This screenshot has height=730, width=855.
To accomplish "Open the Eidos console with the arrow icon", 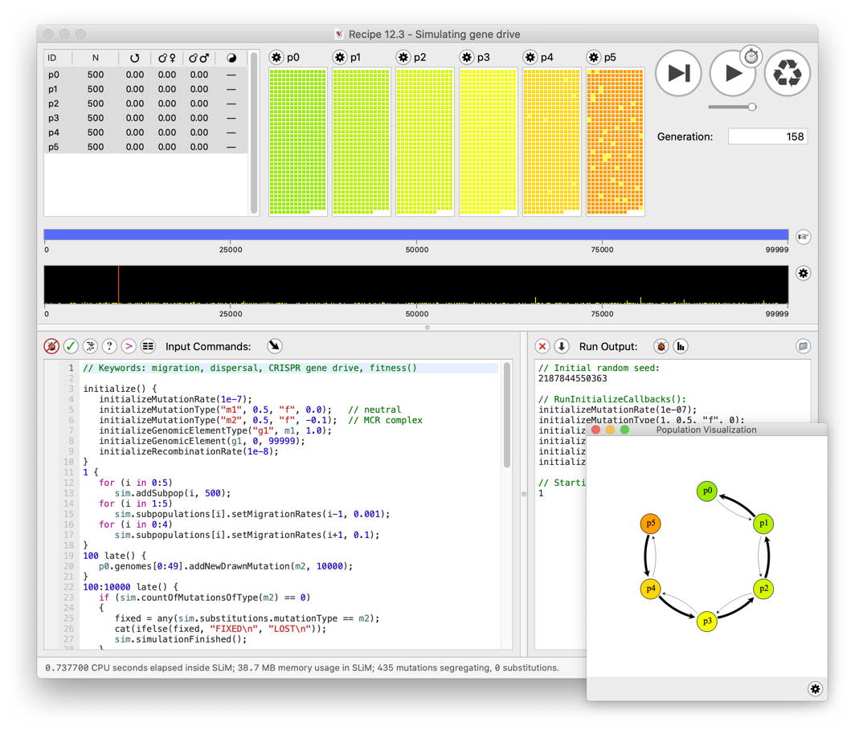I will click(x=130, y=346).
